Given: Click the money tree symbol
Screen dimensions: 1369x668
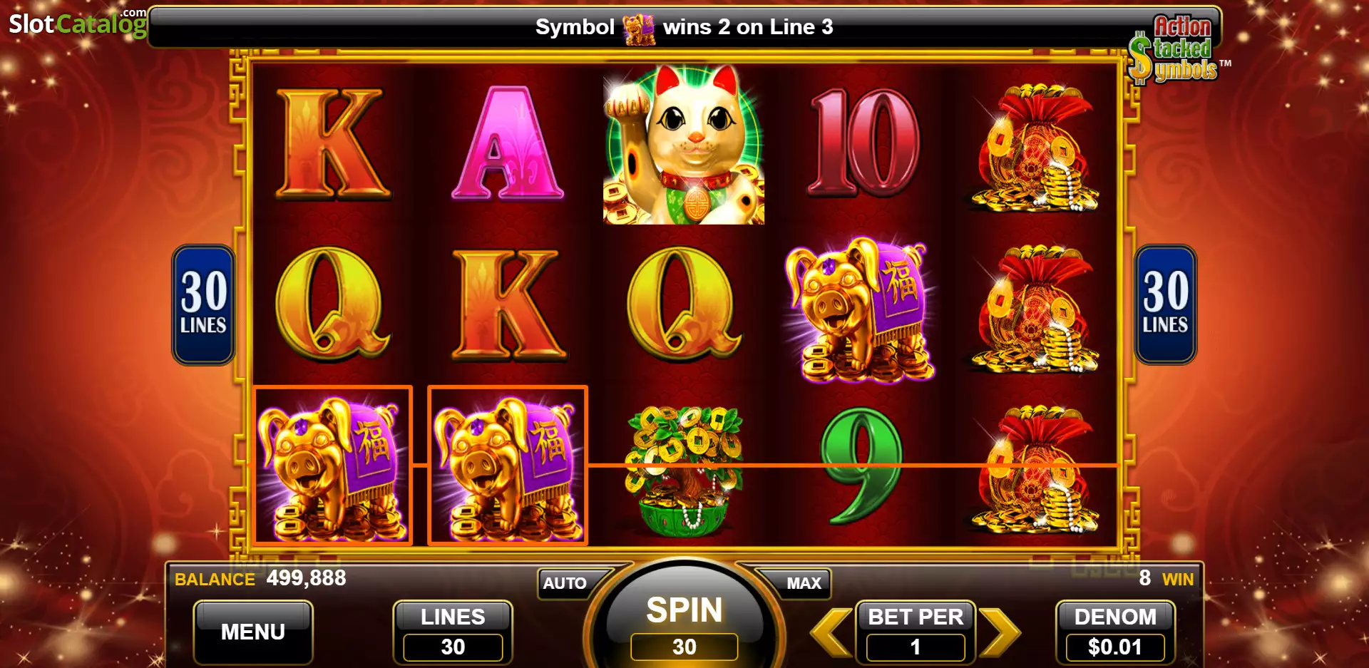Looking at the screenshot, I should tap(684, 471).
